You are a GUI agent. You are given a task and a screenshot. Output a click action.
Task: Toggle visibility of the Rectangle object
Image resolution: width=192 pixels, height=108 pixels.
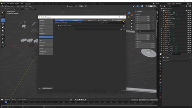coord(188,23)
